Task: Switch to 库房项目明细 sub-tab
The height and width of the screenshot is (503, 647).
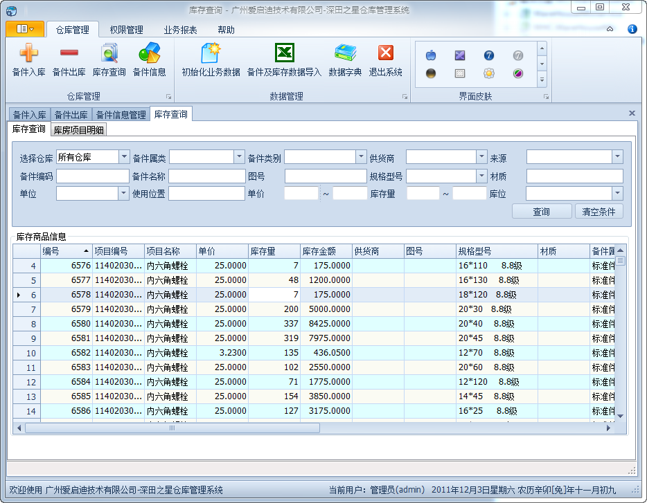Action: (x=78, y=130)
